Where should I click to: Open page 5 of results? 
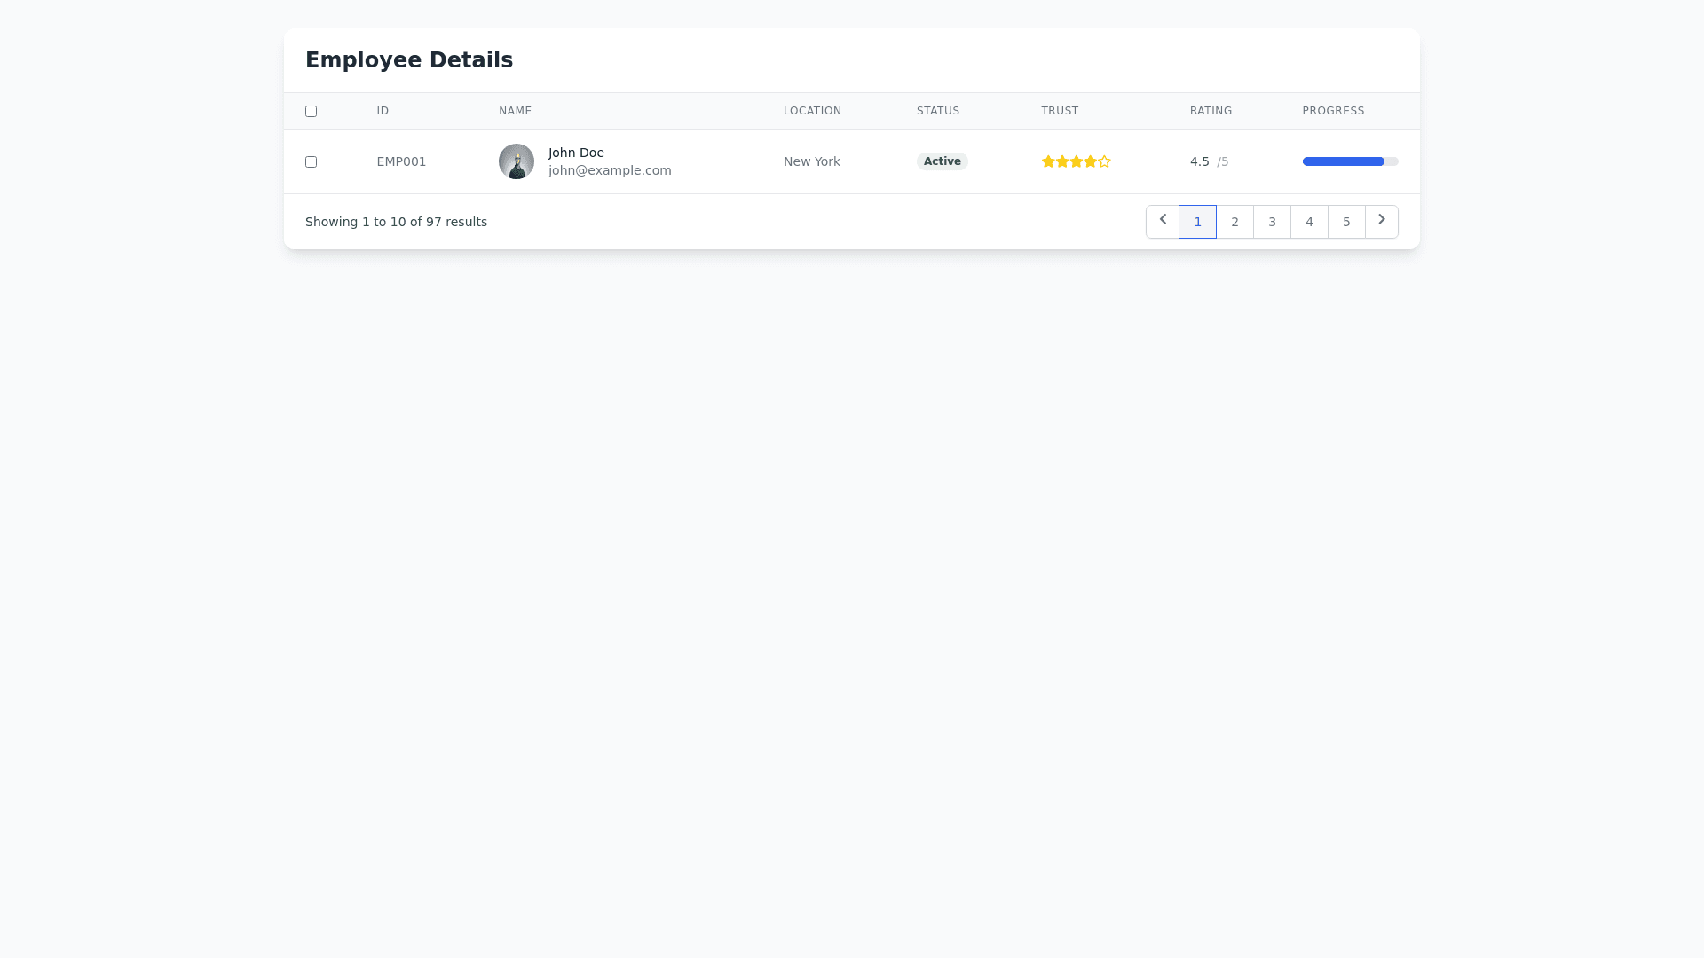click(1346, 222)
